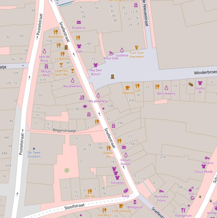The width and height of the screenshot is (217, 218).
Task: Open the Bladgoud florist flower icon
Action: pos(135,202)
